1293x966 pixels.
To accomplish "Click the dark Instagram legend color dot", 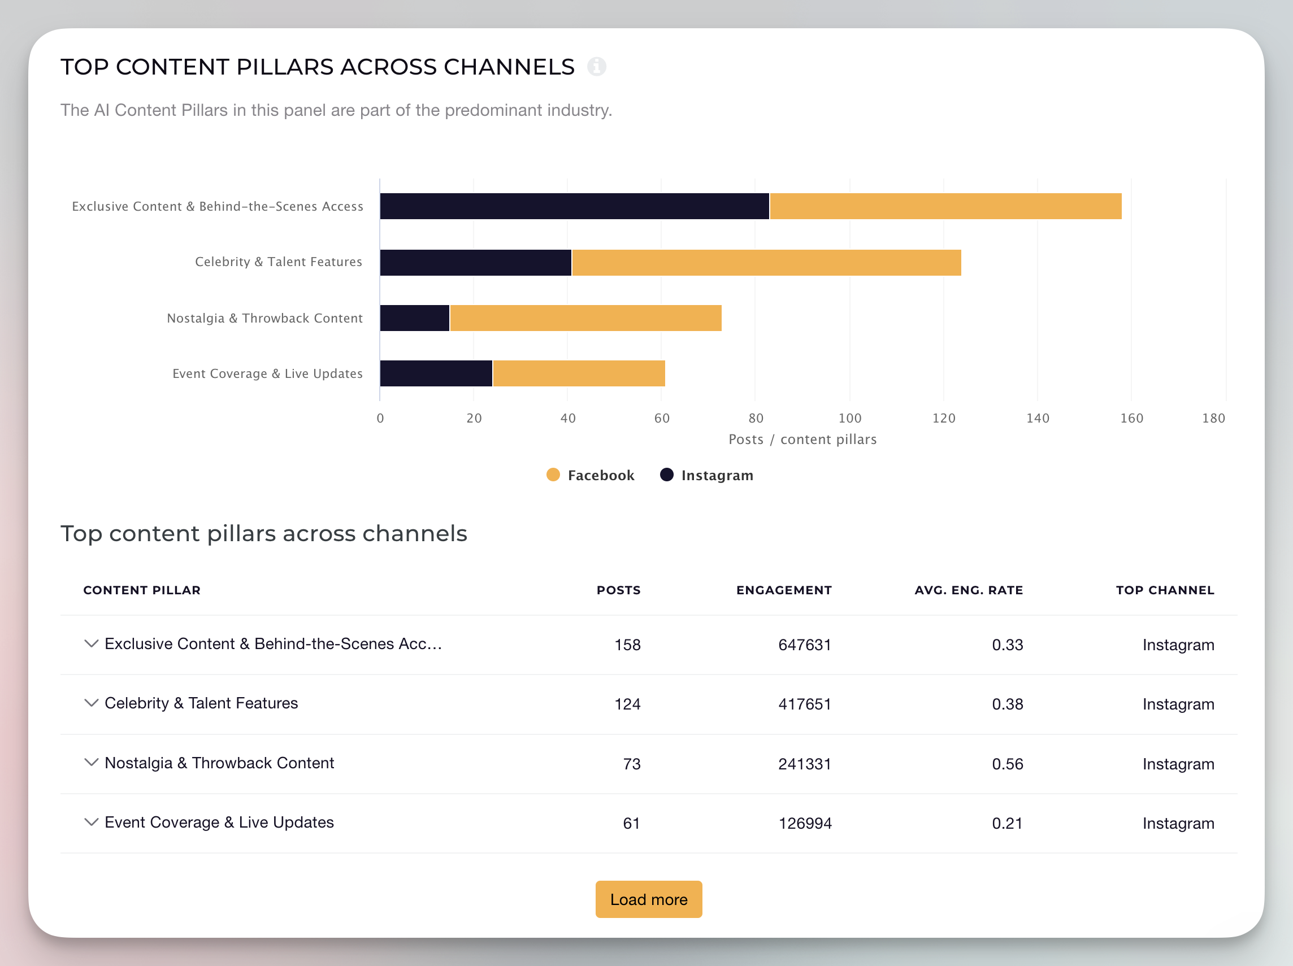I will coord(666,475).
